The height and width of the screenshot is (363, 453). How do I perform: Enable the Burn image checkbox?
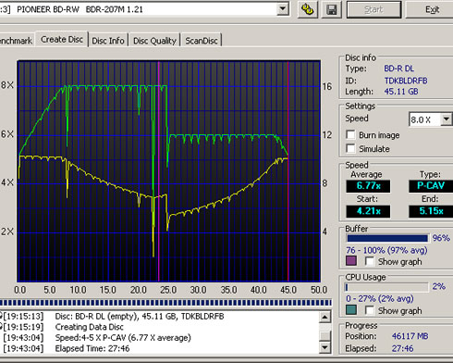(x=350, y=135)
